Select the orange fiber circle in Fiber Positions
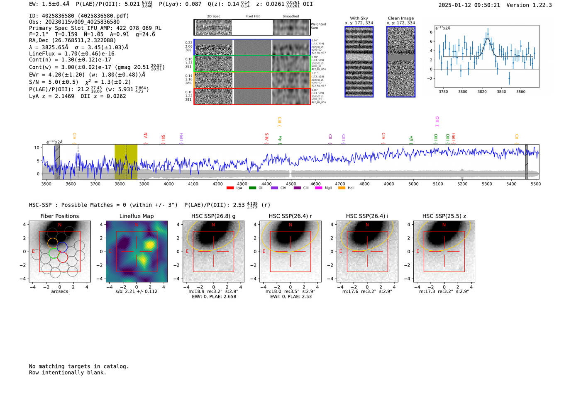The width and height of the screenshot is (581, 395). click(x=53, y=243)
